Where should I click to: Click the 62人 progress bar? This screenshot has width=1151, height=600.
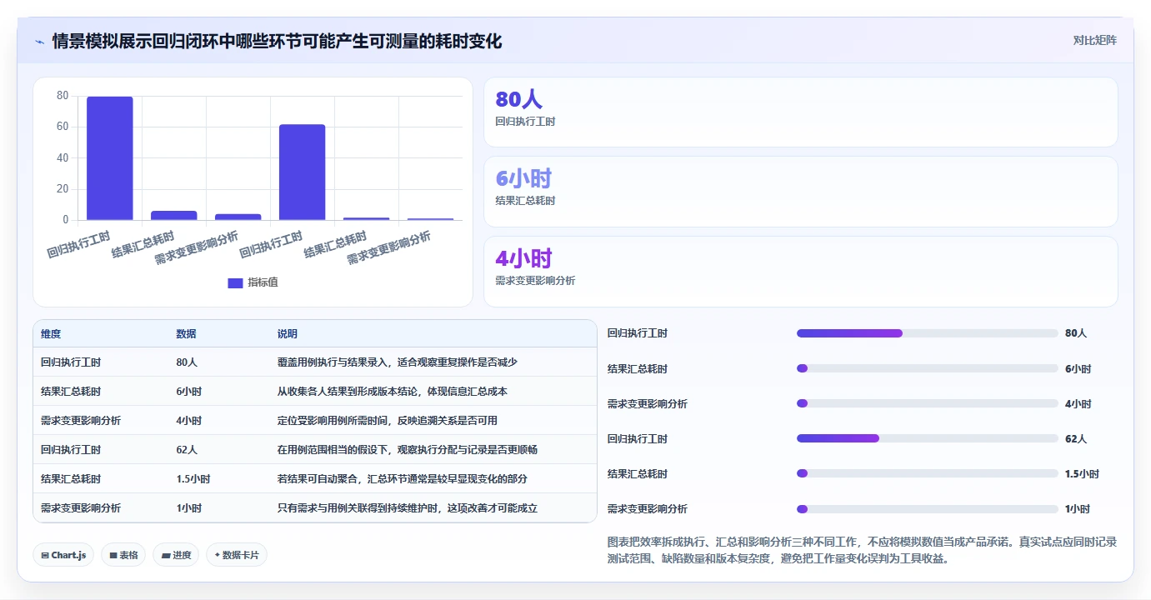[927, 438]
